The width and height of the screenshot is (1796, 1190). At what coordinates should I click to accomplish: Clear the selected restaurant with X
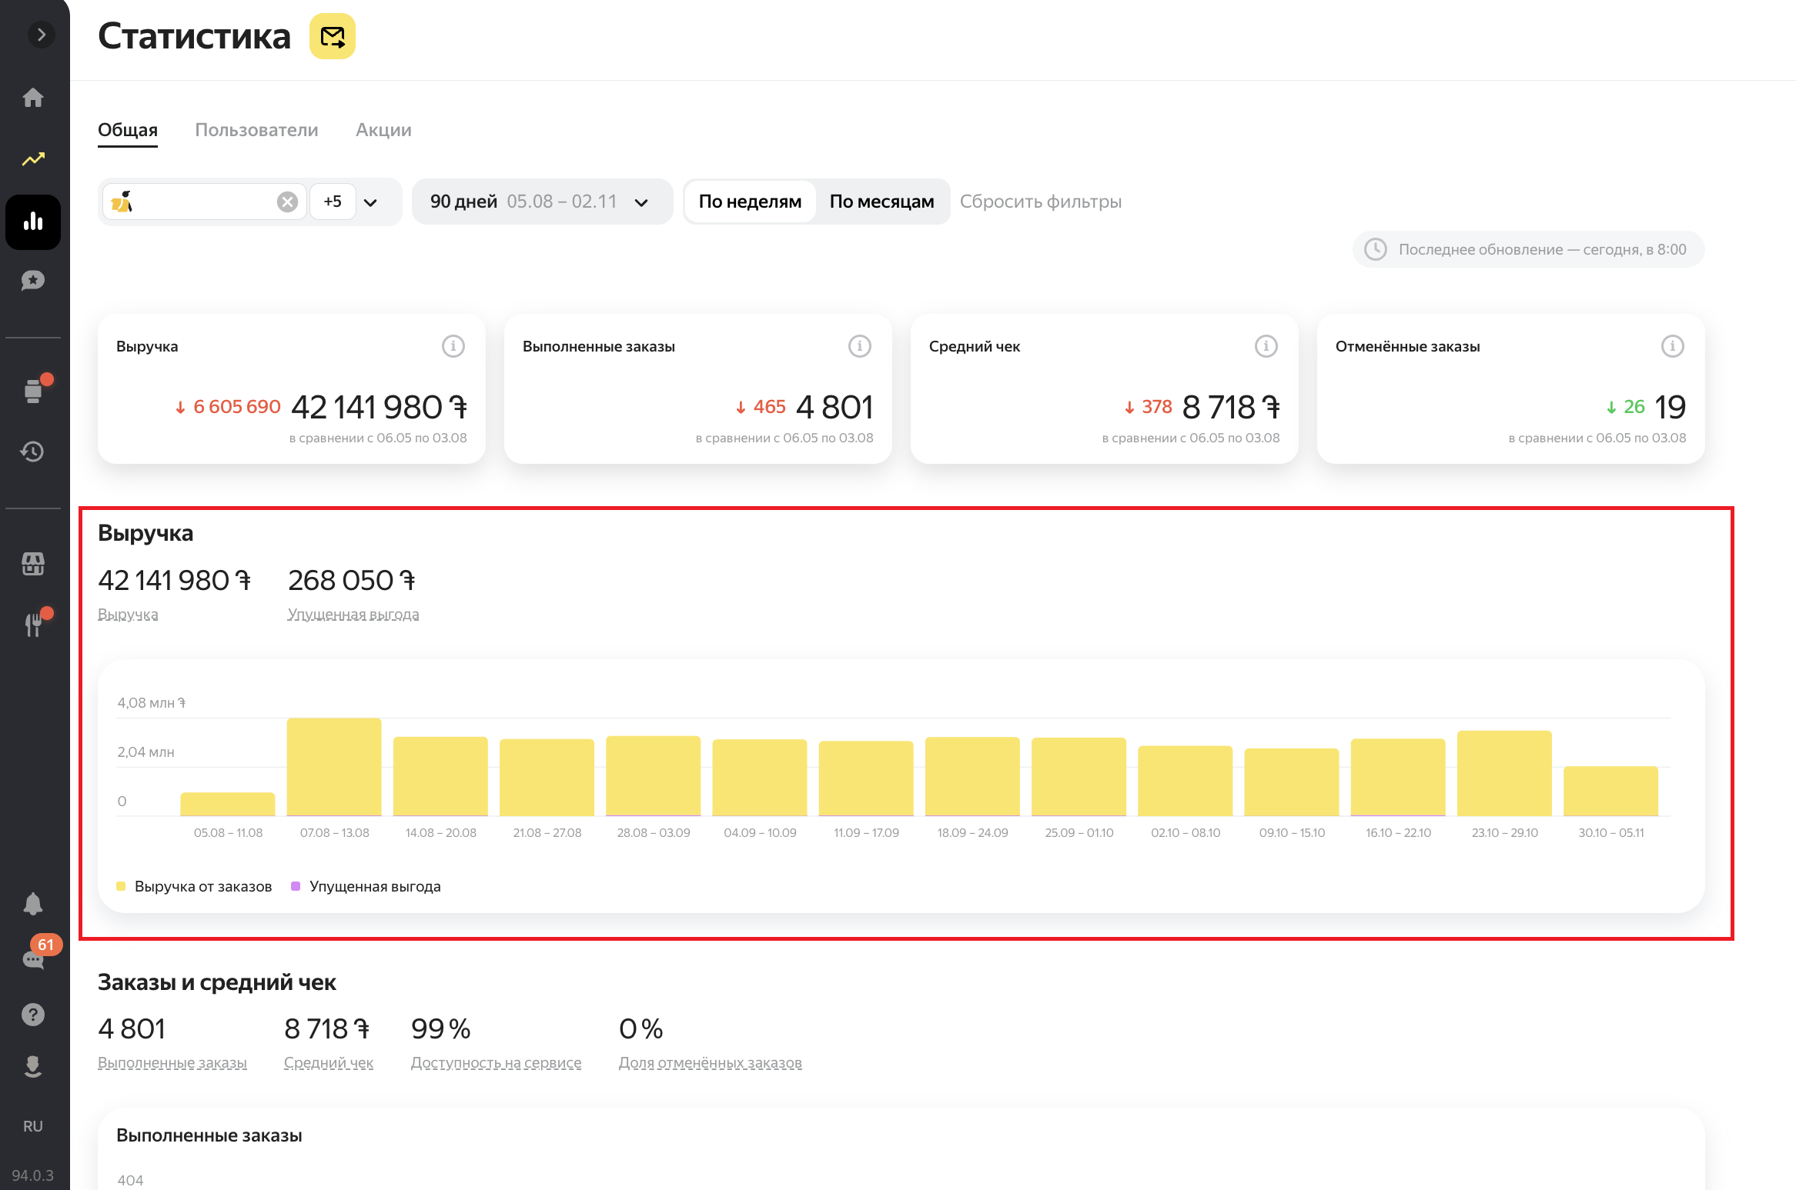pos(287,202)
